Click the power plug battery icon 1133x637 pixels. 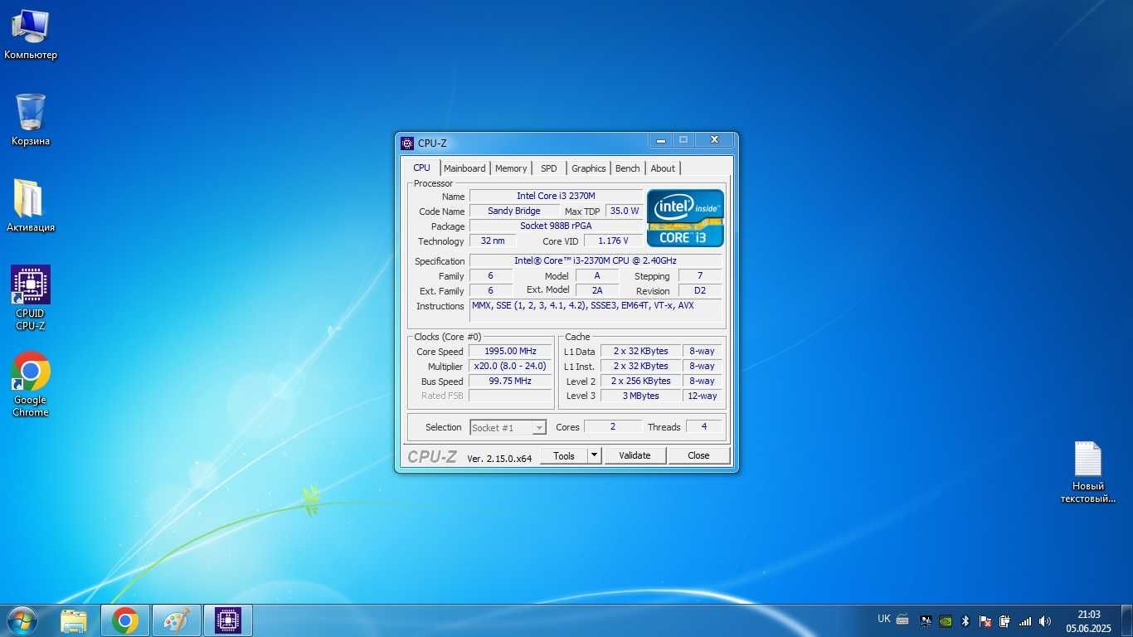pos(1004,620)
